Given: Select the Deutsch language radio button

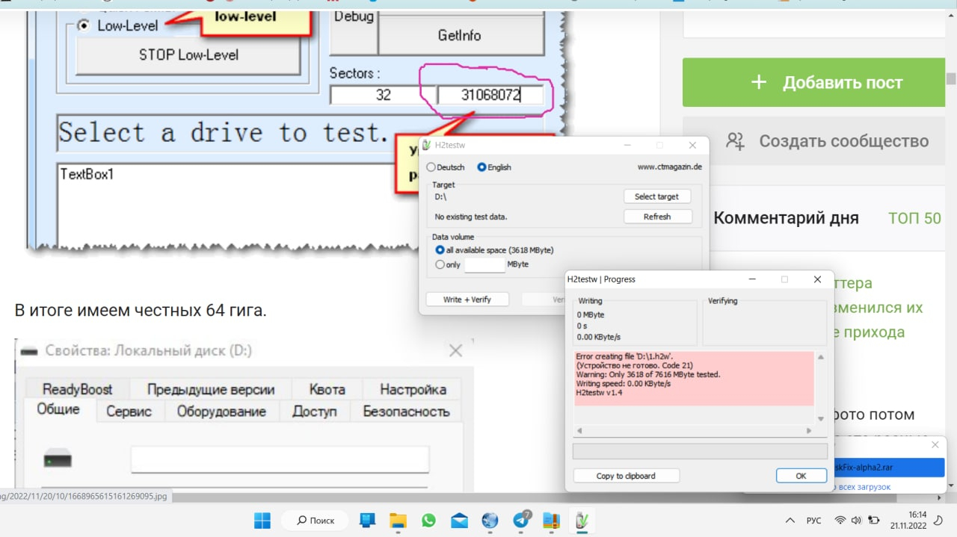Looking at the screenshot, I should coord(431,167).
